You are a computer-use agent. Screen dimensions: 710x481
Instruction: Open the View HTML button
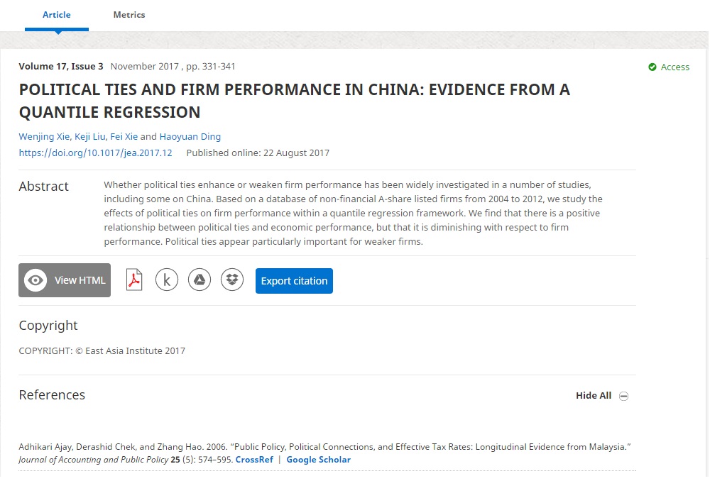point(65,280)
